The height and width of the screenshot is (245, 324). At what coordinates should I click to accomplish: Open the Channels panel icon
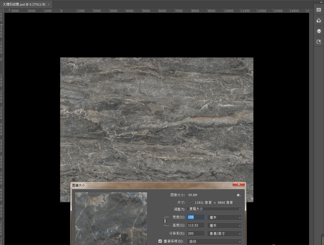point(319,21)
